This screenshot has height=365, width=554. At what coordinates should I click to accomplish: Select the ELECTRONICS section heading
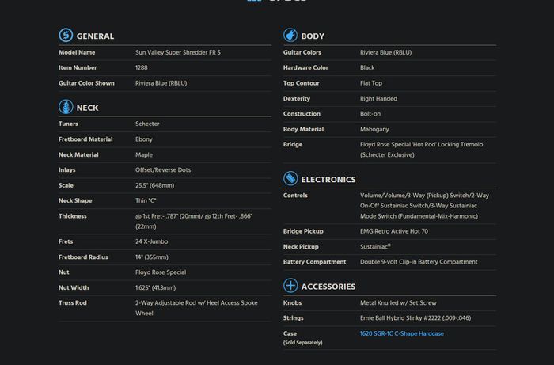(328, 180)
